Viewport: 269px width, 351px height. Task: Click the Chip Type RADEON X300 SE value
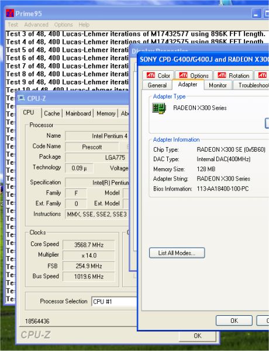point(231,149)
